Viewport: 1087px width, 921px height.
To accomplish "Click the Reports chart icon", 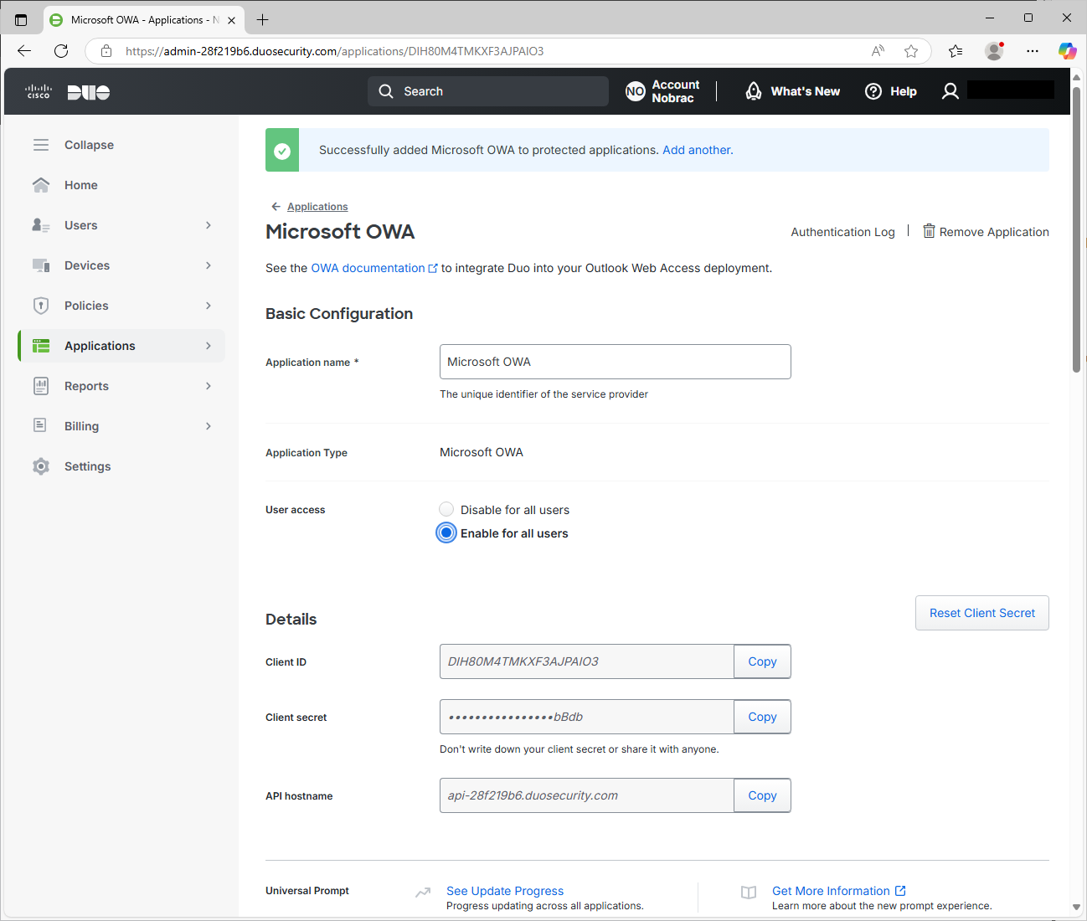I will (41, 386).
